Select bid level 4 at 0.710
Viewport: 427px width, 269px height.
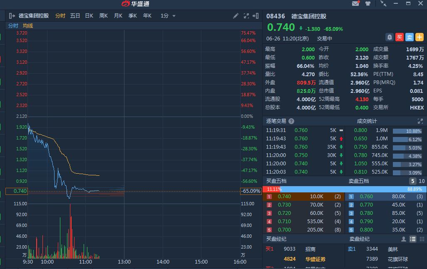coord(303,221)
